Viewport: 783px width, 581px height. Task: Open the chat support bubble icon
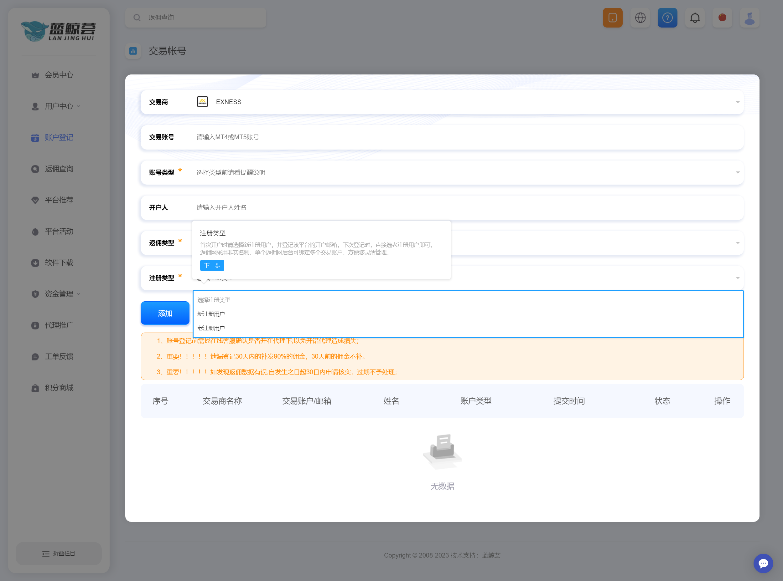click(x=763, y=563)
